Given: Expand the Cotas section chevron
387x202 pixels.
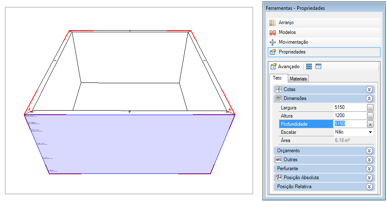Looking at the screenshot, I should [x=369, y=89].
